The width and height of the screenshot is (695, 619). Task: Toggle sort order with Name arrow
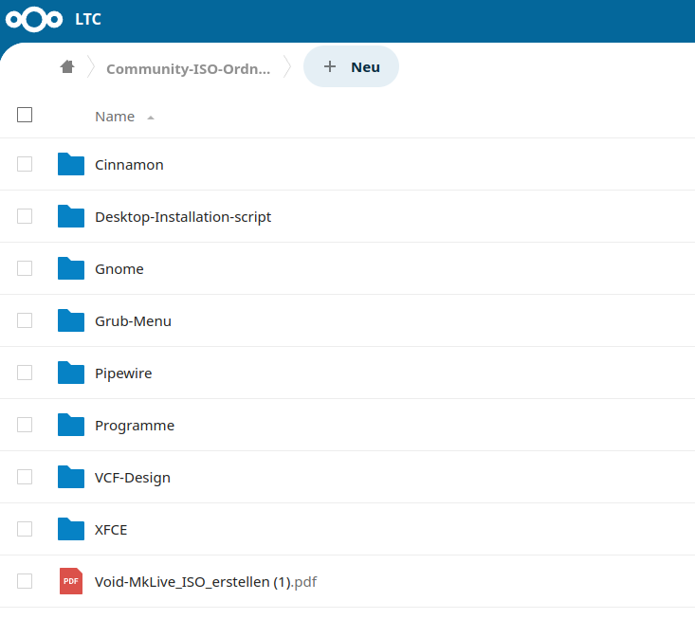point(151,118)
